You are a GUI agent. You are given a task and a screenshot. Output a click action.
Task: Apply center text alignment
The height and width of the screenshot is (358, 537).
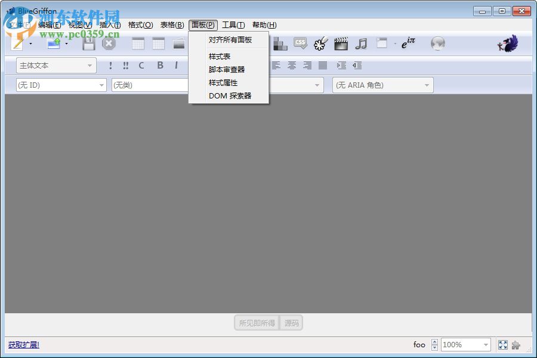[292, 66]
